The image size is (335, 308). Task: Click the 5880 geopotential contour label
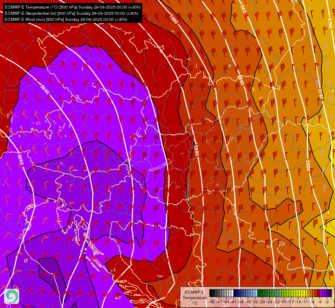pyautogui.click(x=196, y=151)
